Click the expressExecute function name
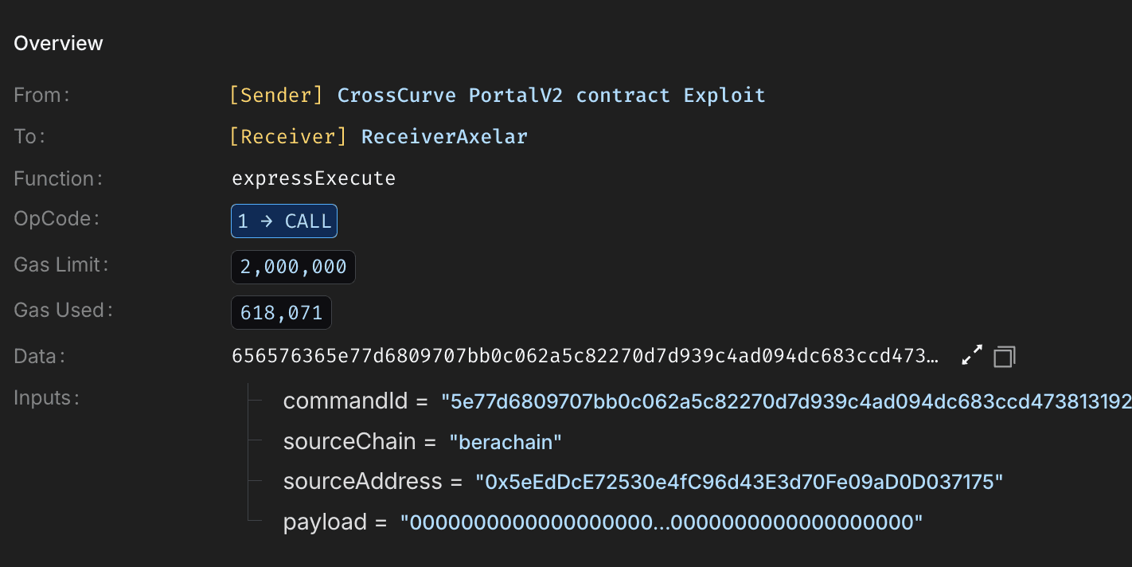1132x567 pixels. pos(314,178)
